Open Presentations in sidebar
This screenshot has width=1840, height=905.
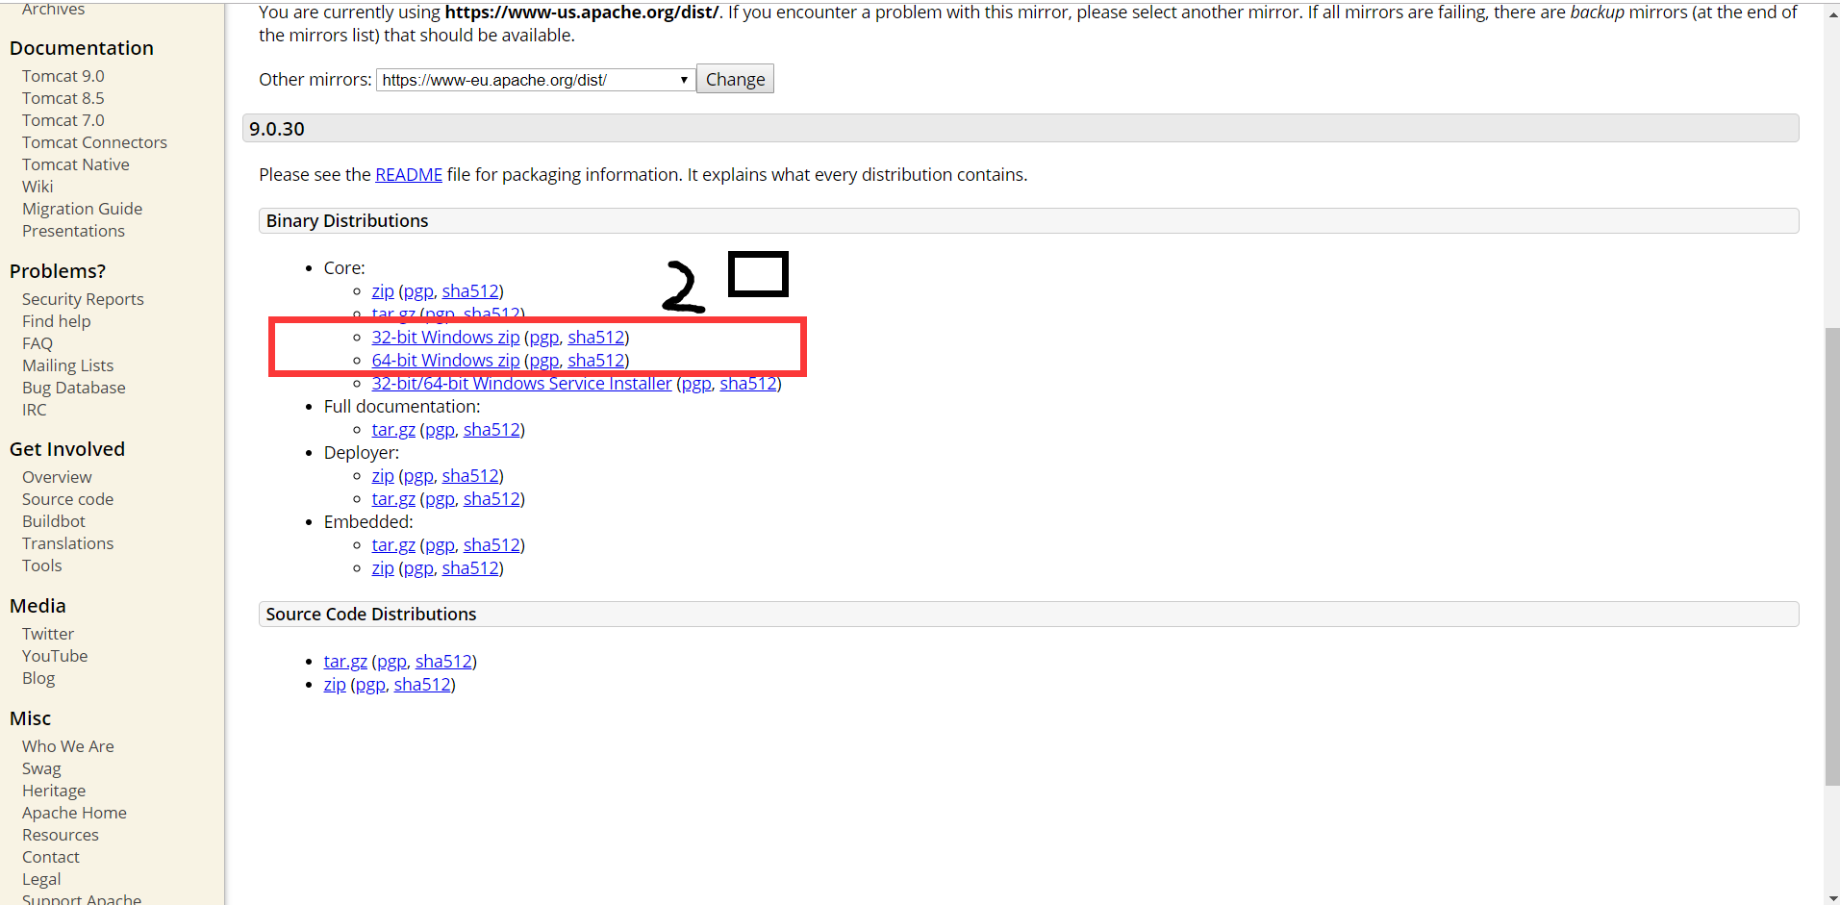(x=73, y=231)
